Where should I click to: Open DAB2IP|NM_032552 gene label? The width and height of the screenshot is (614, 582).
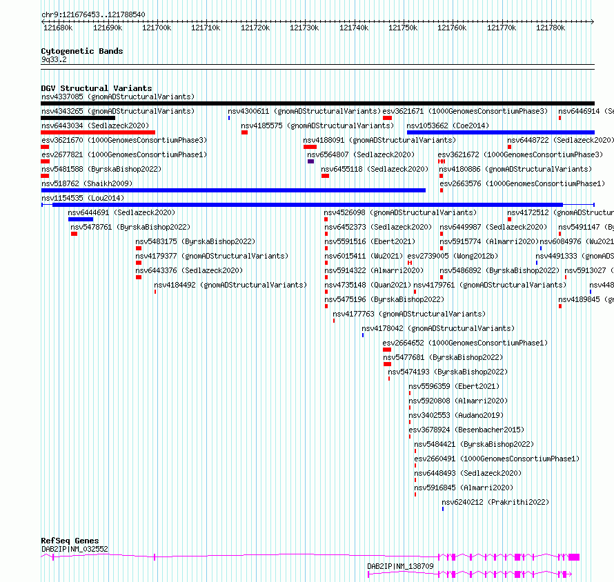pyautogui.click(x=75, y=549)
